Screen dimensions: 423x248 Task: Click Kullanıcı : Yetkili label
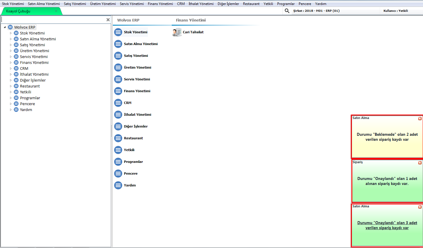(396, 11)
